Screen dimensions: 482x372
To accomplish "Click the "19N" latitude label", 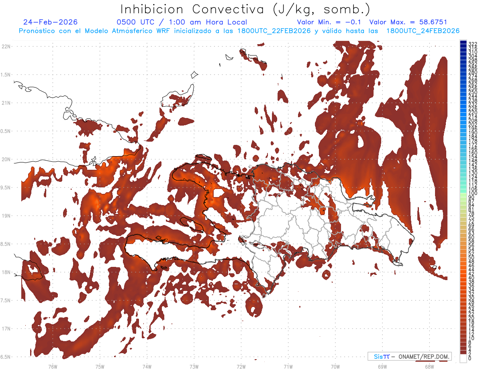I will [x=6, y=215].
